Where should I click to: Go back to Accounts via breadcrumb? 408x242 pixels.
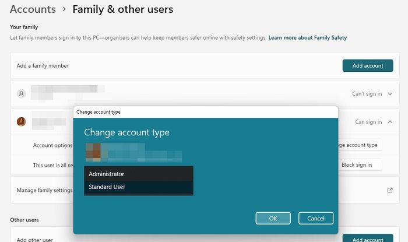(33, 9)
